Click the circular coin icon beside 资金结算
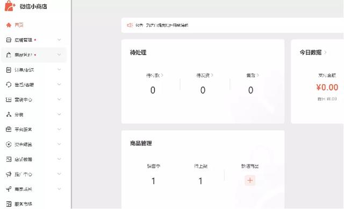This screenshot has height=209, width=344. coord(9,144)
